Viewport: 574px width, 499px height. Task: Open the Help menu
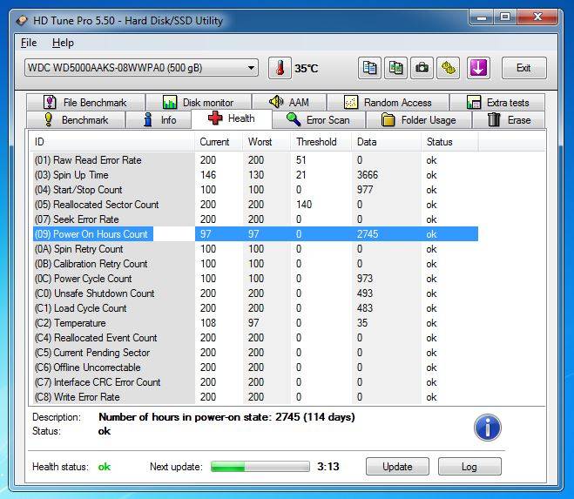[x=63, y=43]
